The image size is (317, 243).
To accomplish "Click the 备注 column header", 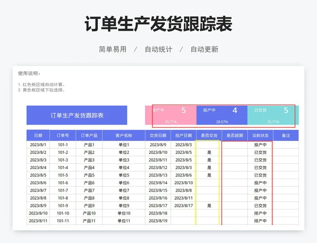I will pos(286,135).
